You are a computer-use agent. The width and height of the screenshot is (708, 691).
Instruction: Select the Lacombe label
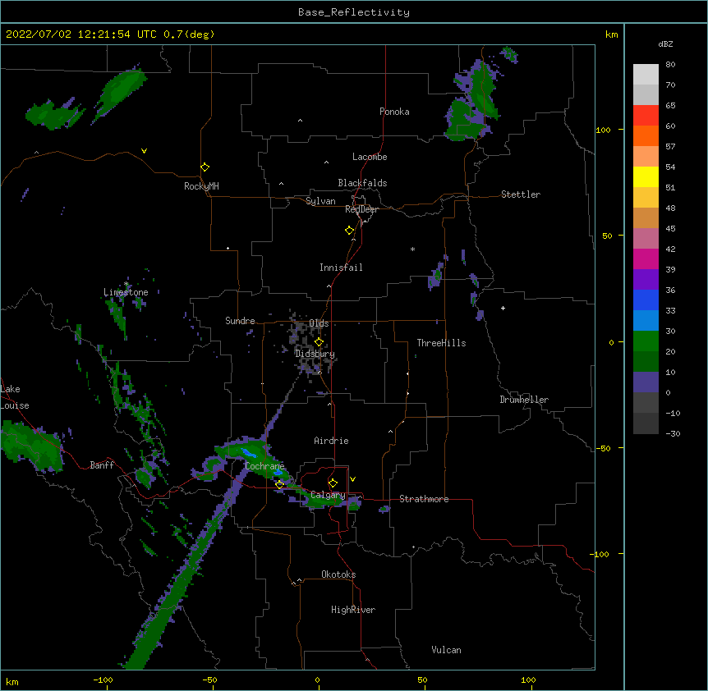click(x=370, y=157)
